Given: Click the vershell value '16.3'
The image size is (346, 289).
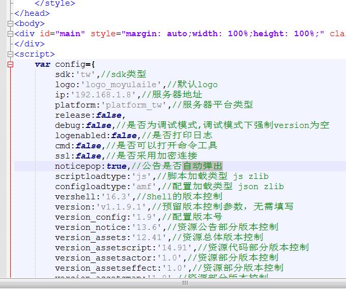Looking at the screenshot, I should (116, 197).
